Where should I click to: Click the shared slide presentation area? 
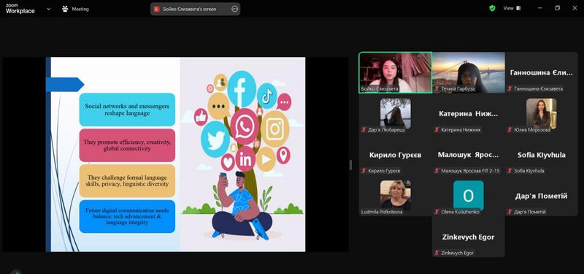click(x=175, y=154)
